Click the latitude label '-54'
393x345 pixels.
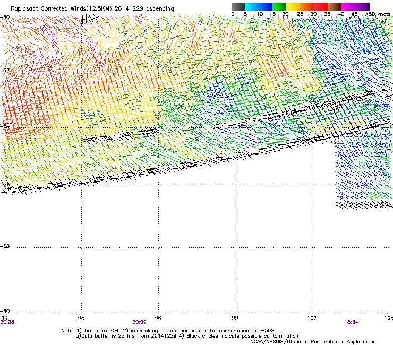click(x=5, y=126)
